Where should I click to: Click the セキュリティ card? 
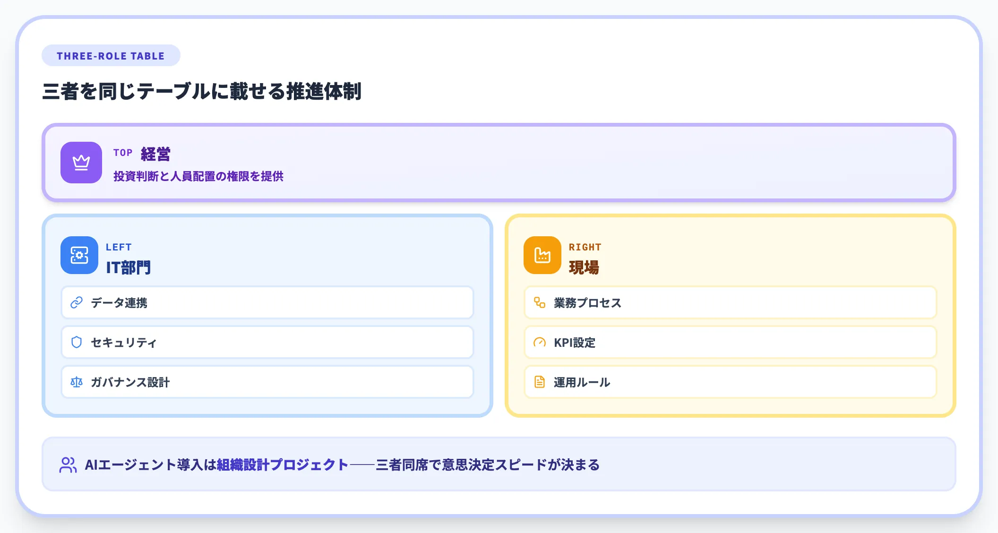coord(267,342)
